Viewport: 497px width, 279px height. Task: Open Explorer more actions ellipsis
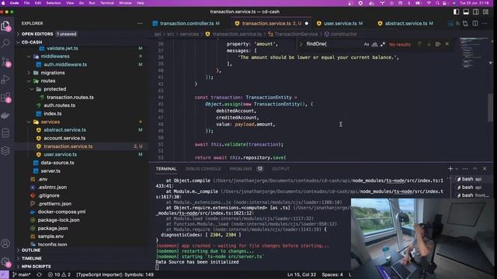140,23
